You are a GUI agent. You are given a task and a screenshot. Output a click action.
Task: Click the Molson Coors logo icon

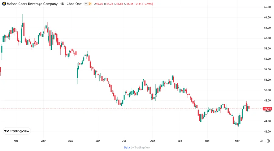coord(4,4)
